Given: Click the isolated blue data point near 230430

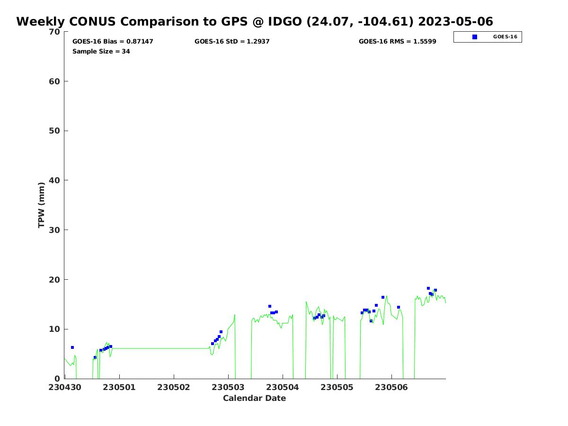Looking at the screenshot, I should pos(72,347).
